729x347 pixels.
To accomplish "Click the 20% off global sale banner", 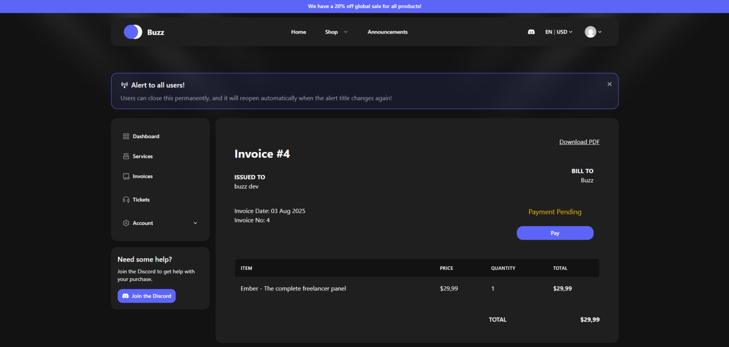I will (364, 6).
